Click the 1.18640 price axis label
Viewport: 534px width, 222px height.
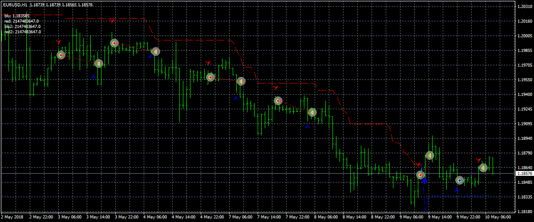(x=525, y=168)
